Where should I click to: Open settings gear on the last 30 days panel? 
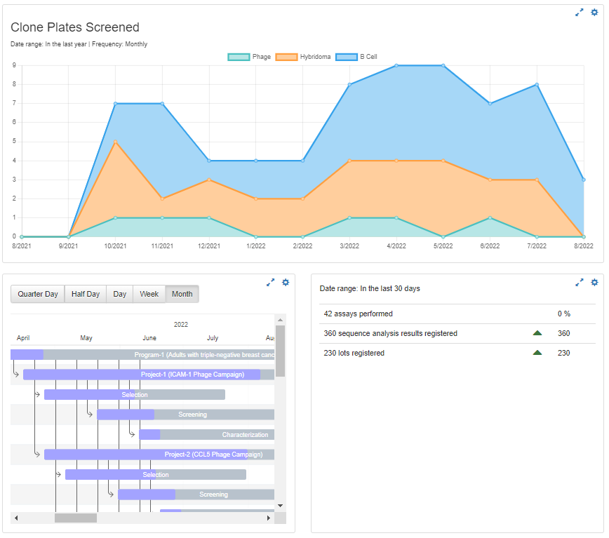click(x=594, y=282)
